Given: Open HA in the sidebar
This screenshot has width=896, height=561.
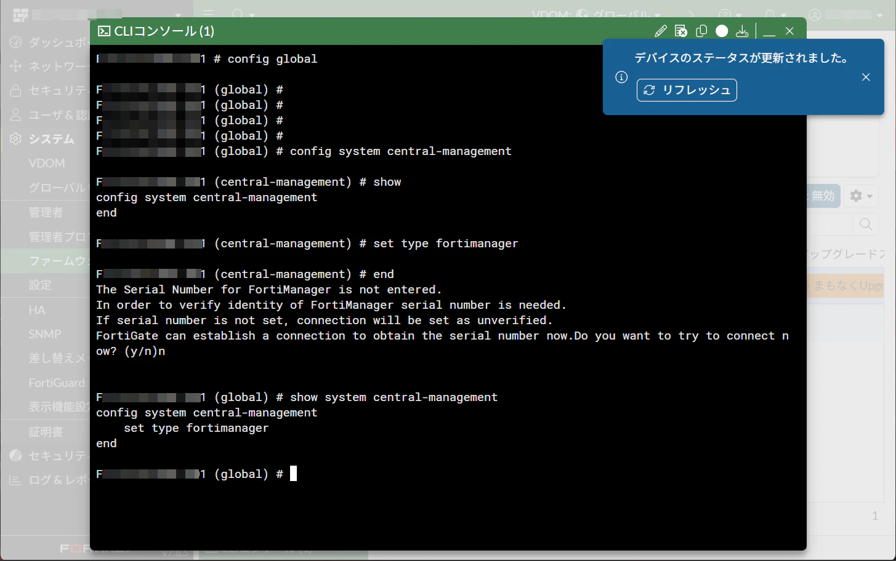Looking at the screenshot, I should coord(37,310).
